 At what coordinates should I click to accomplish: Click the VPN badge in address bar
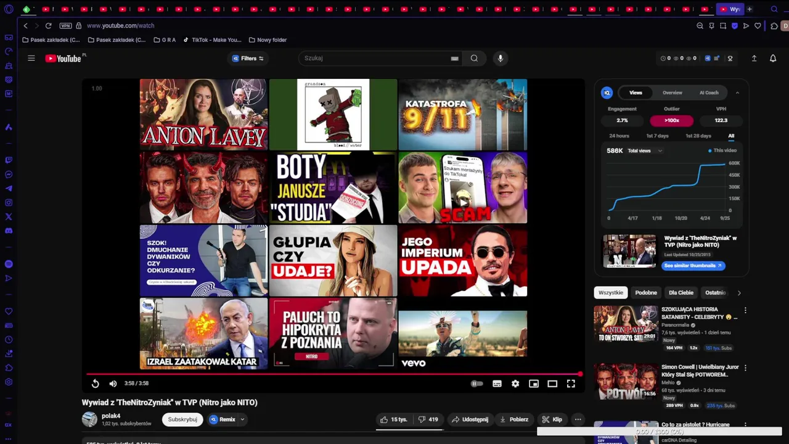[65, 26]
